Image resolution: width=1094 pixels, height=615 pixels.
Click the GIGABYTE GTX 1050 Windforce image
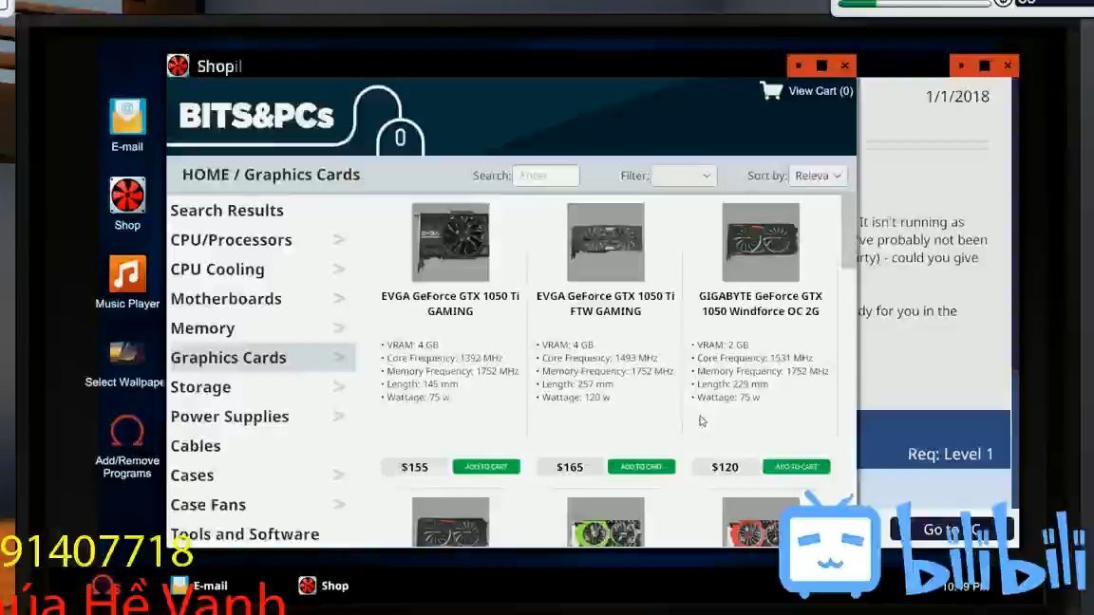[761, 242]
